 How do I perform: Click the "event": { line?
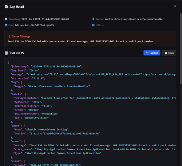coord(17,161)
